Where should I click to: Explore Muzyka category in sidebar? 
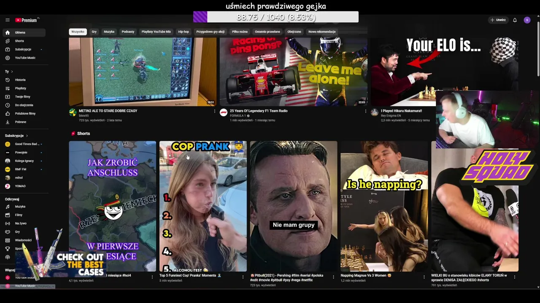pos(24,207)
